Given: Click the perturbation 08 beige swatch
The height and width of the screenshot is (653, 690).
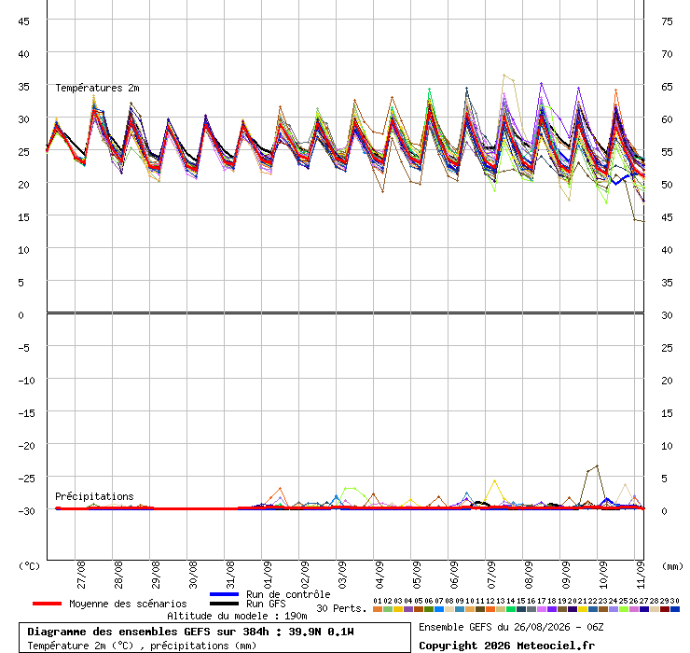Looking at the screenshot, I should [449, 609].
